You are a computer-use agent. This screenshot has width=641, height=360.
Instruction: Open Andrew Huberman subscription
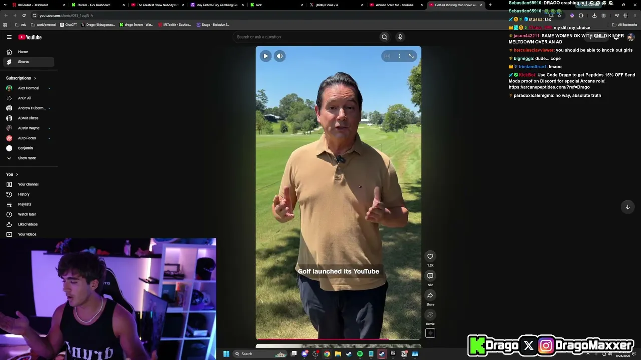click(28, 108)
